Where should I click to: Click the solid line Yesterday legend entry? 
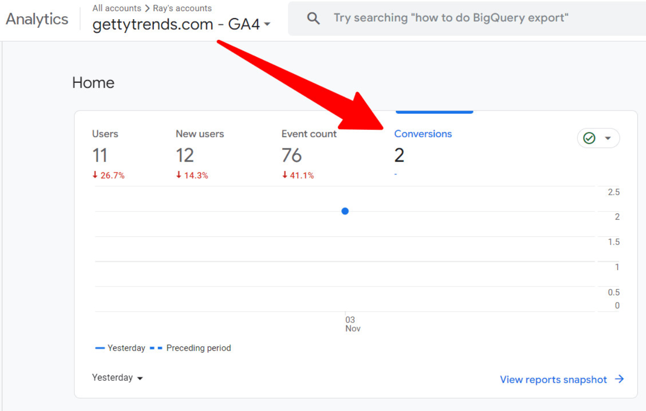[120, 348]
